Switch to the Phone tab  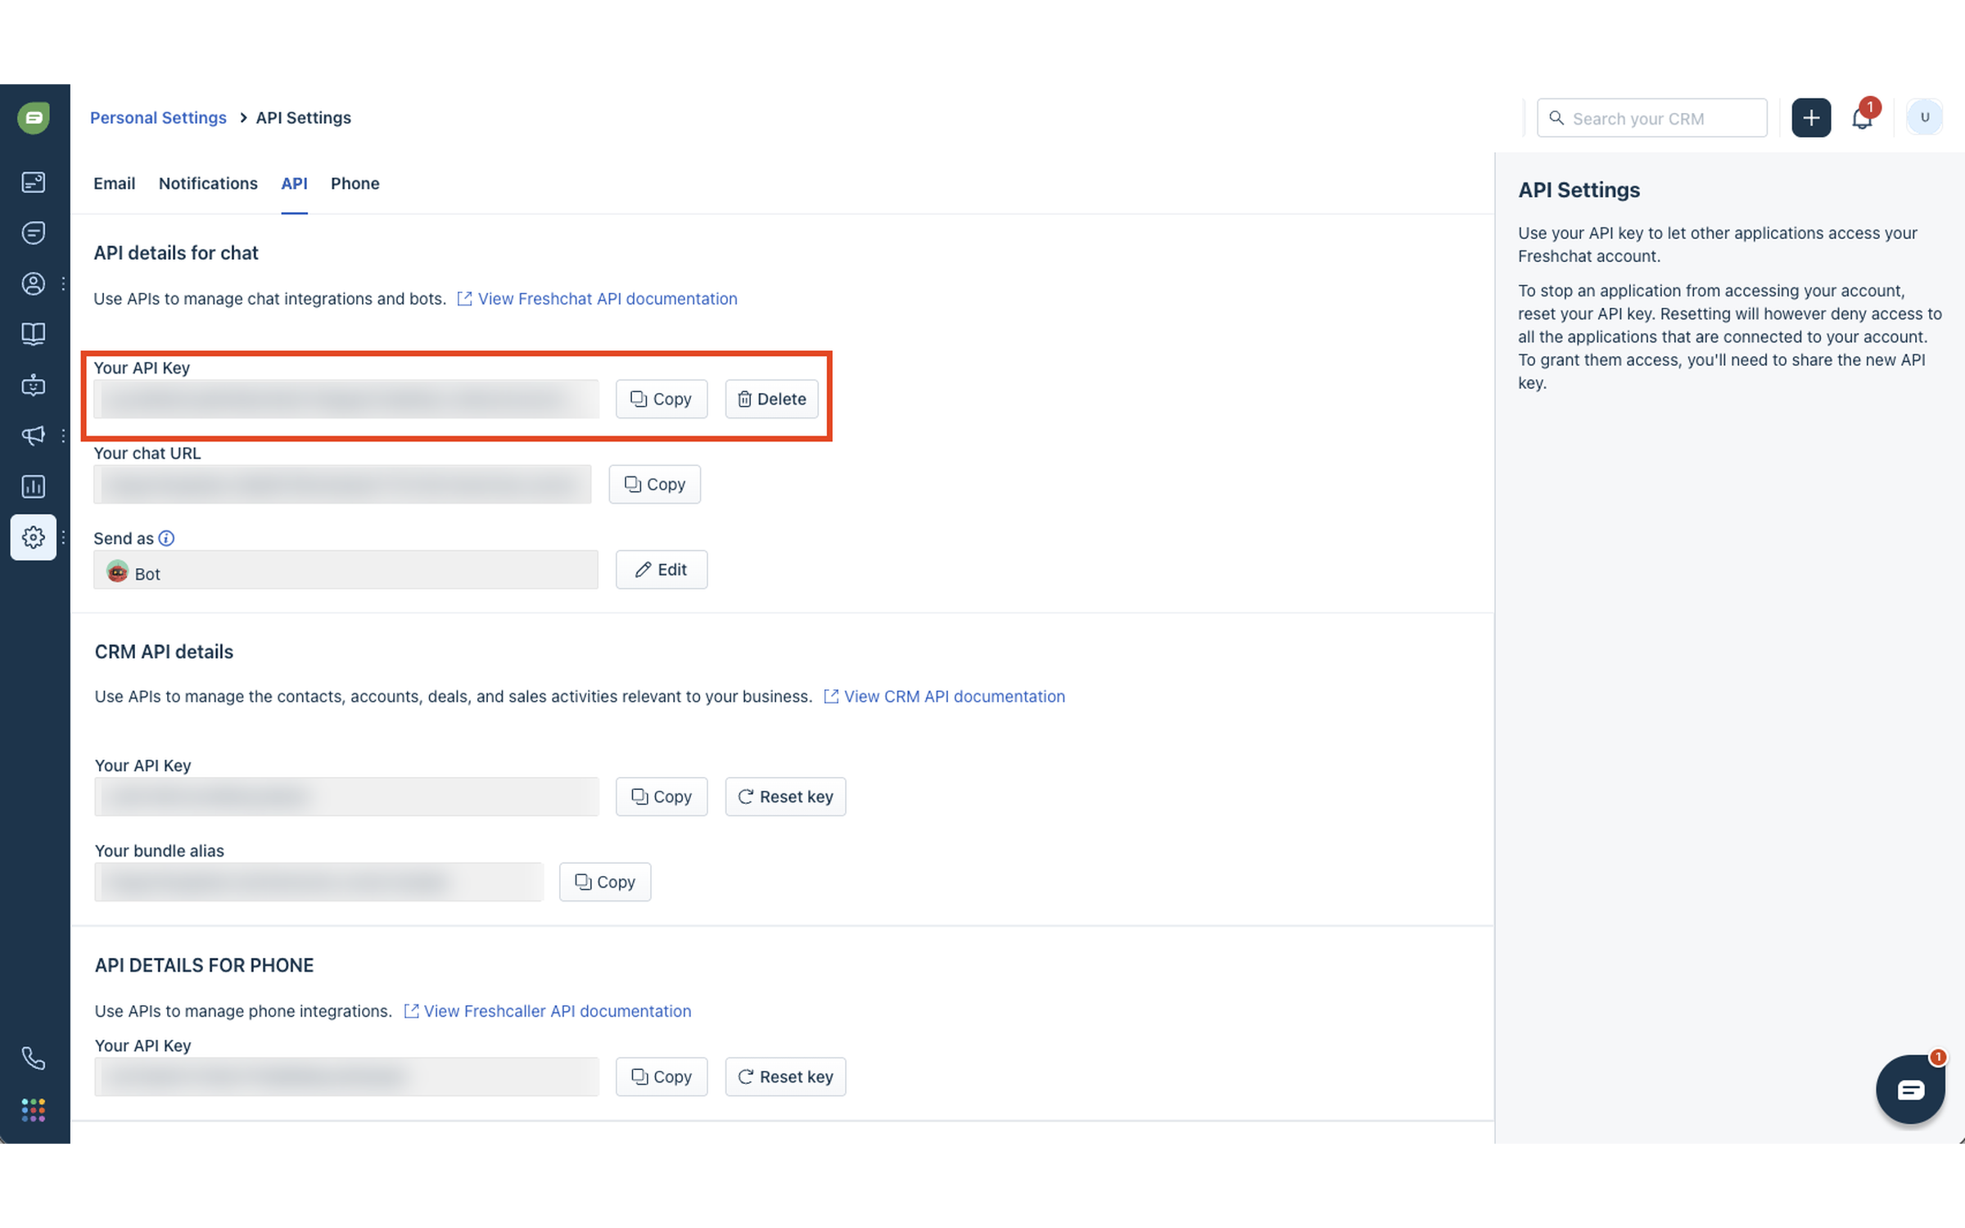(x=355, y=183)
